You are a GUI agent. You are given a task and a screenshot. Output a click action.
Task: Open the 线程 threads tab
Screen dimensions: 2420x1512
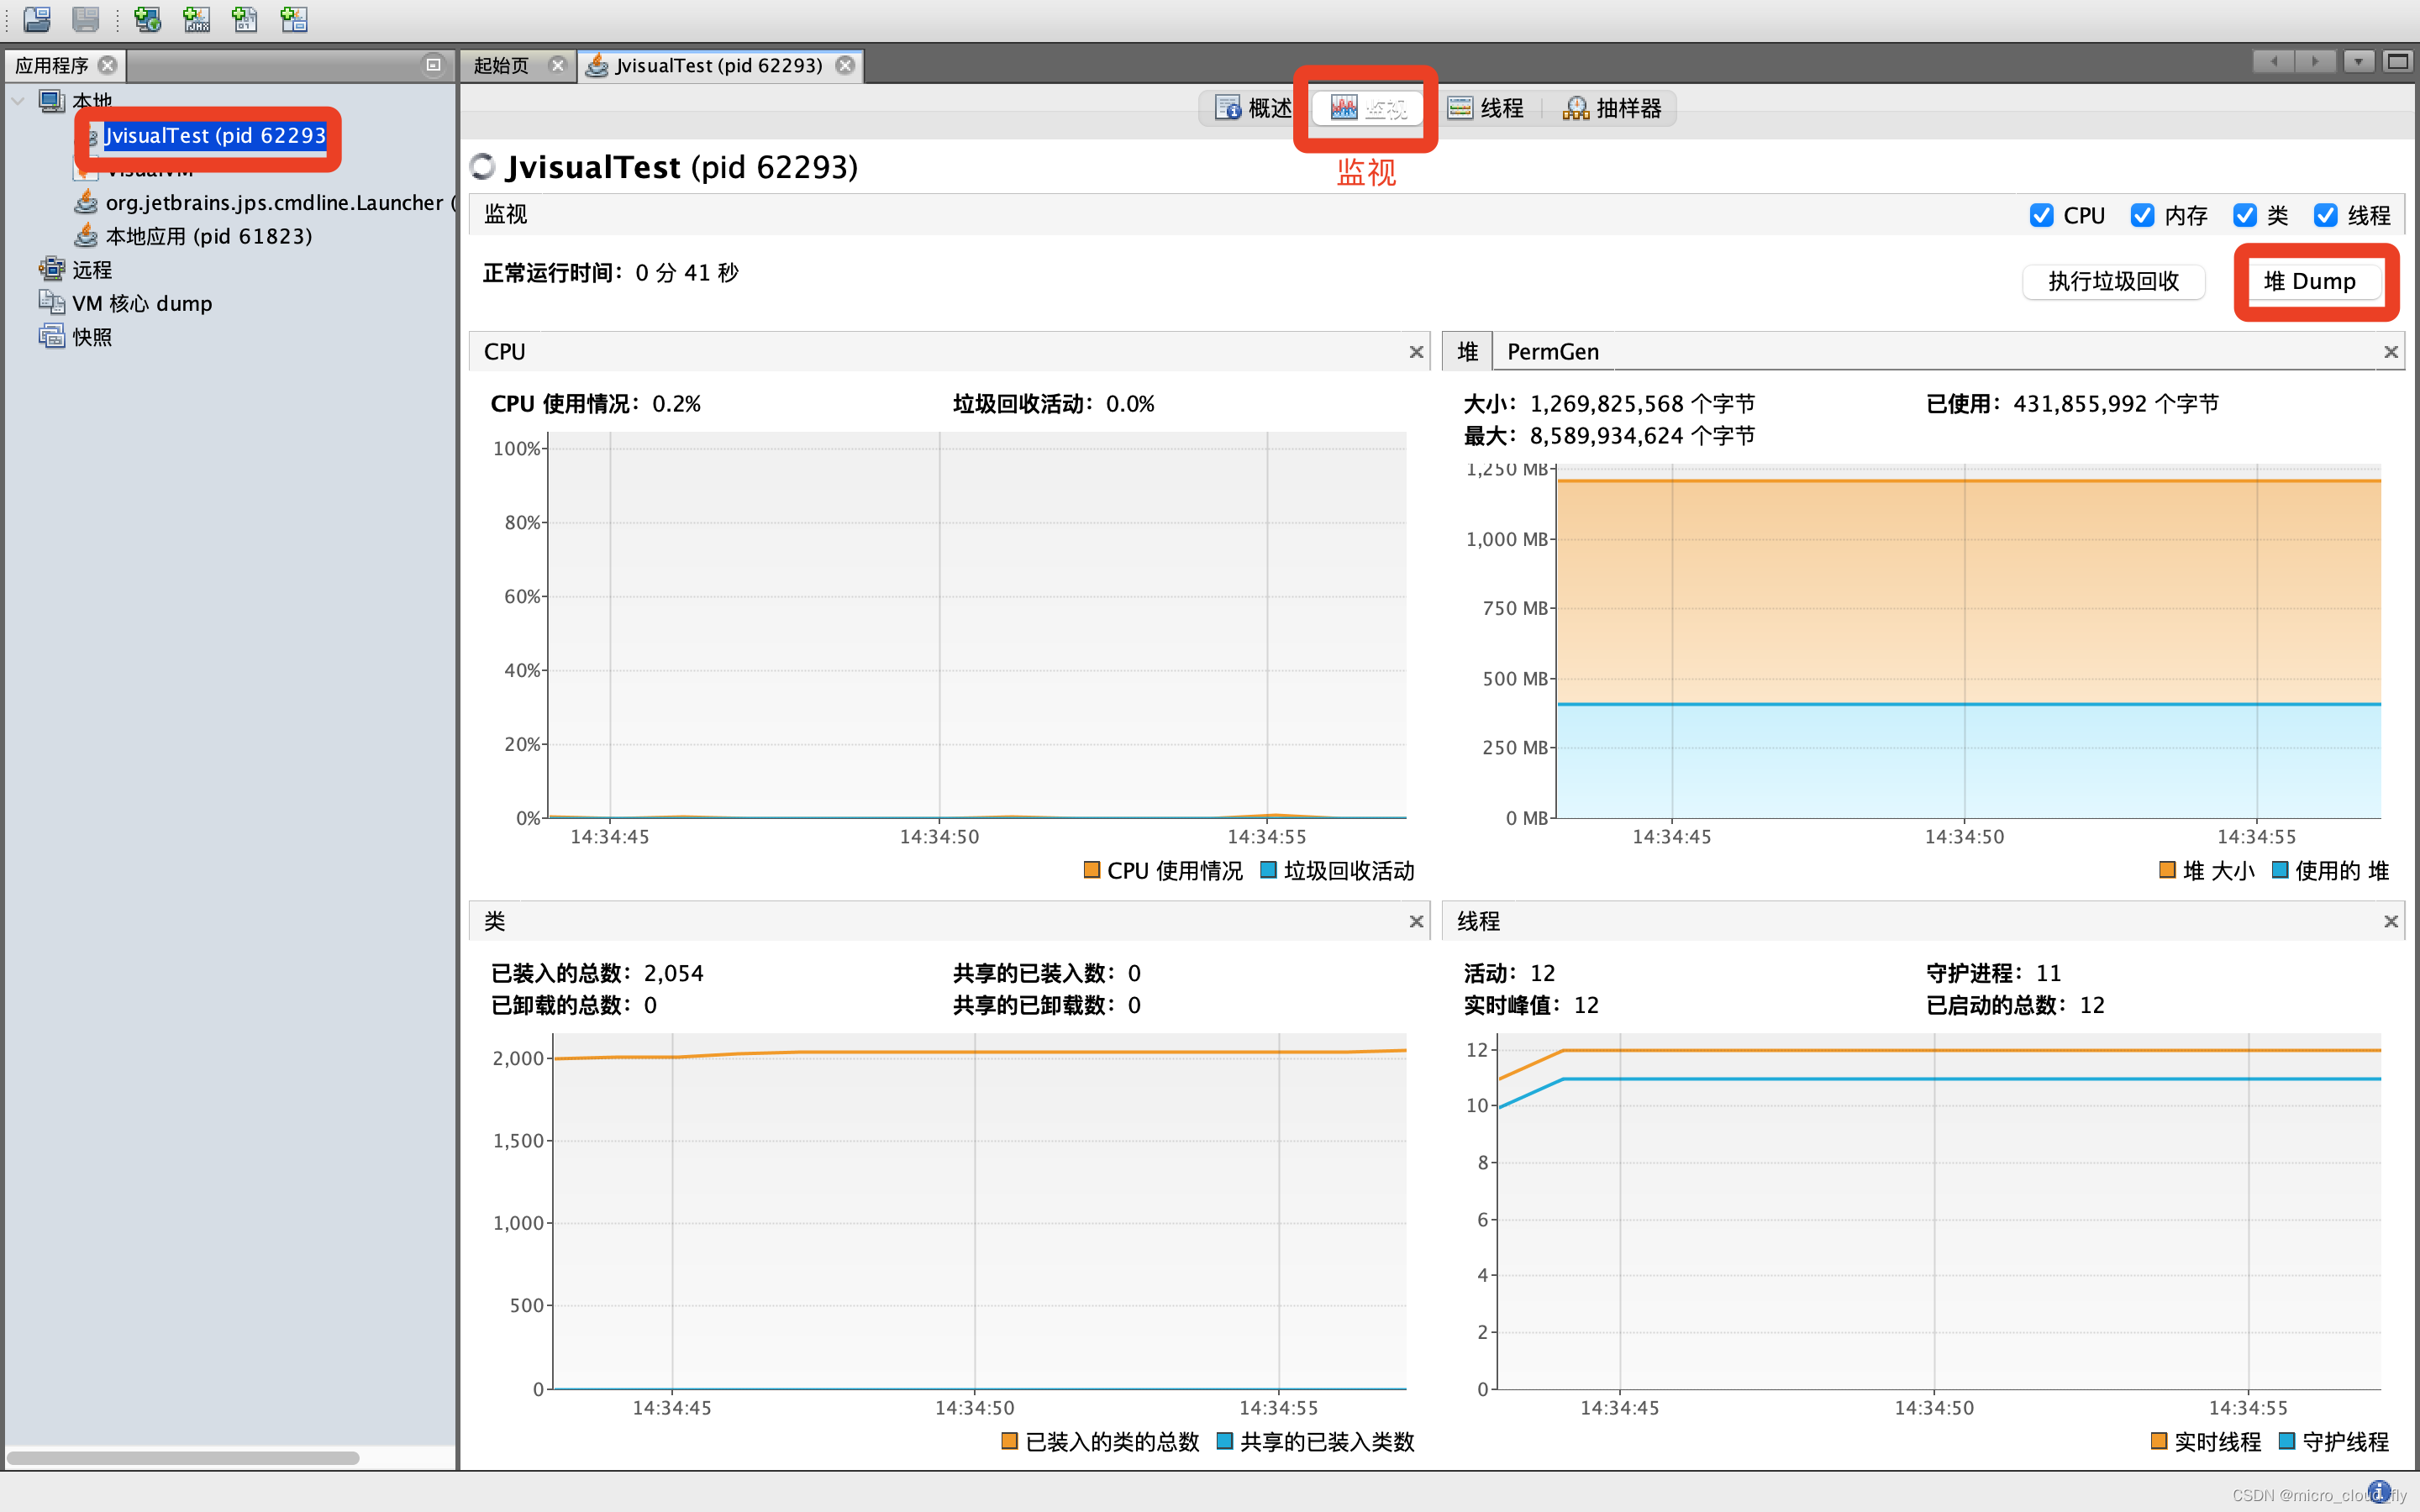pyautogui.click(x=1486, y=108)
